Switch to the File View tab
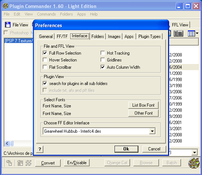This screenshot has height=175, width=202. [17, 25]
